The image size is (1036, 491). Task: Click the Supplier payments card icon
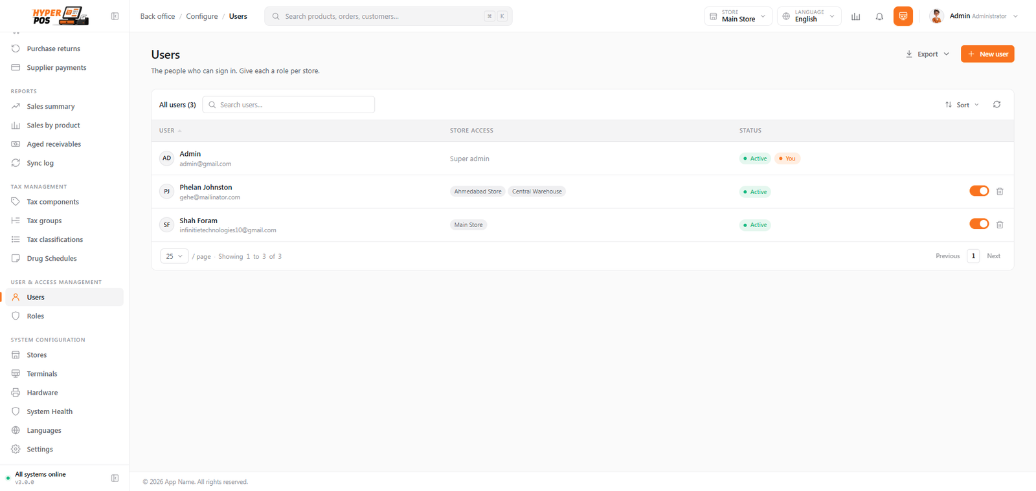[x=16, y=67]
